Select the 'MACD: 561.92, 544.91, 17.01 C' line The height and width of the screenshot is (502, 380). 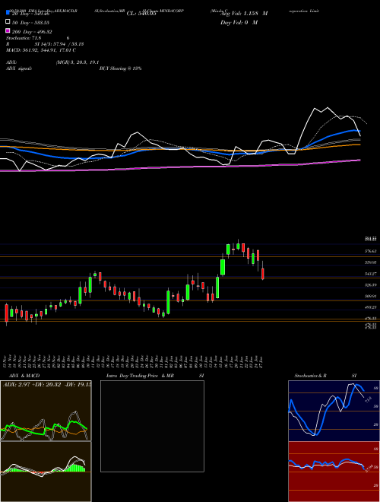coord(41,50)
